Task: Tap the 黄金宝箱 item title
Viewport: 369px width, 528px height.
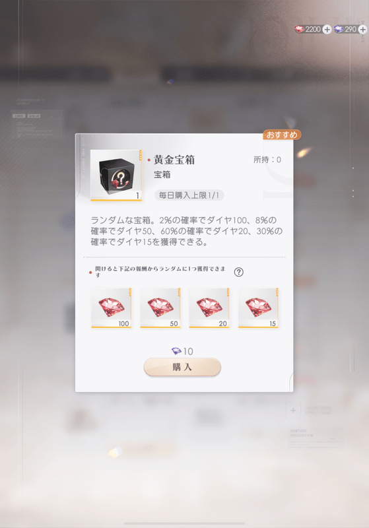Action: tap(174, 160)
